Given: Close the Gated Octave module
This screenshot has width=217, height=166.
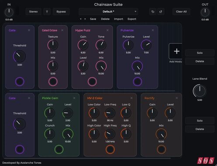Looking at the screenshot, I should point(62,30).
